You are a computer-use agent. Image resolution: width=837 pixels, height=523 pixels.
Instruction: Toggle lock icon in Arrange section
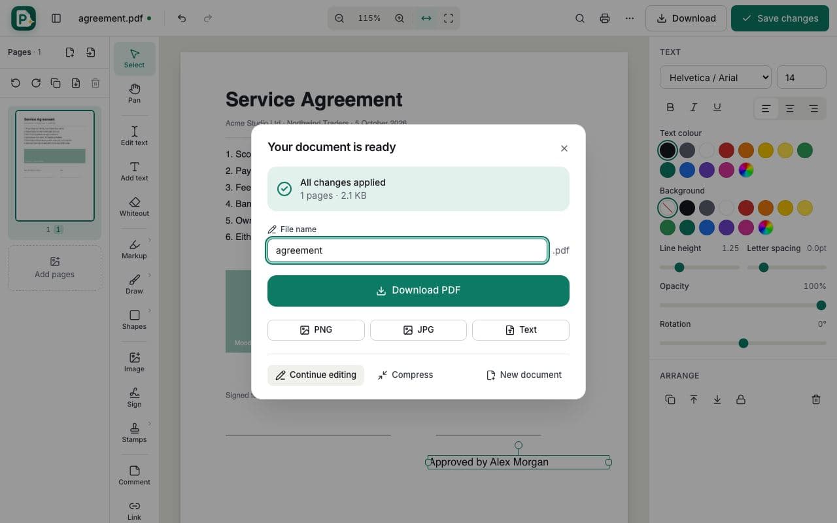pos(741,399)
